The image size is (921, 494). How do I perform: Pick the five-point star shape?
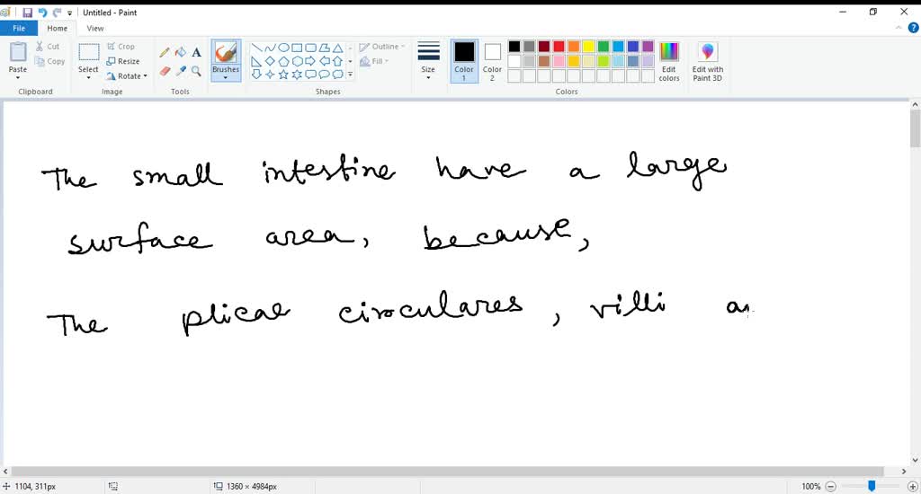tap(283, 75)
